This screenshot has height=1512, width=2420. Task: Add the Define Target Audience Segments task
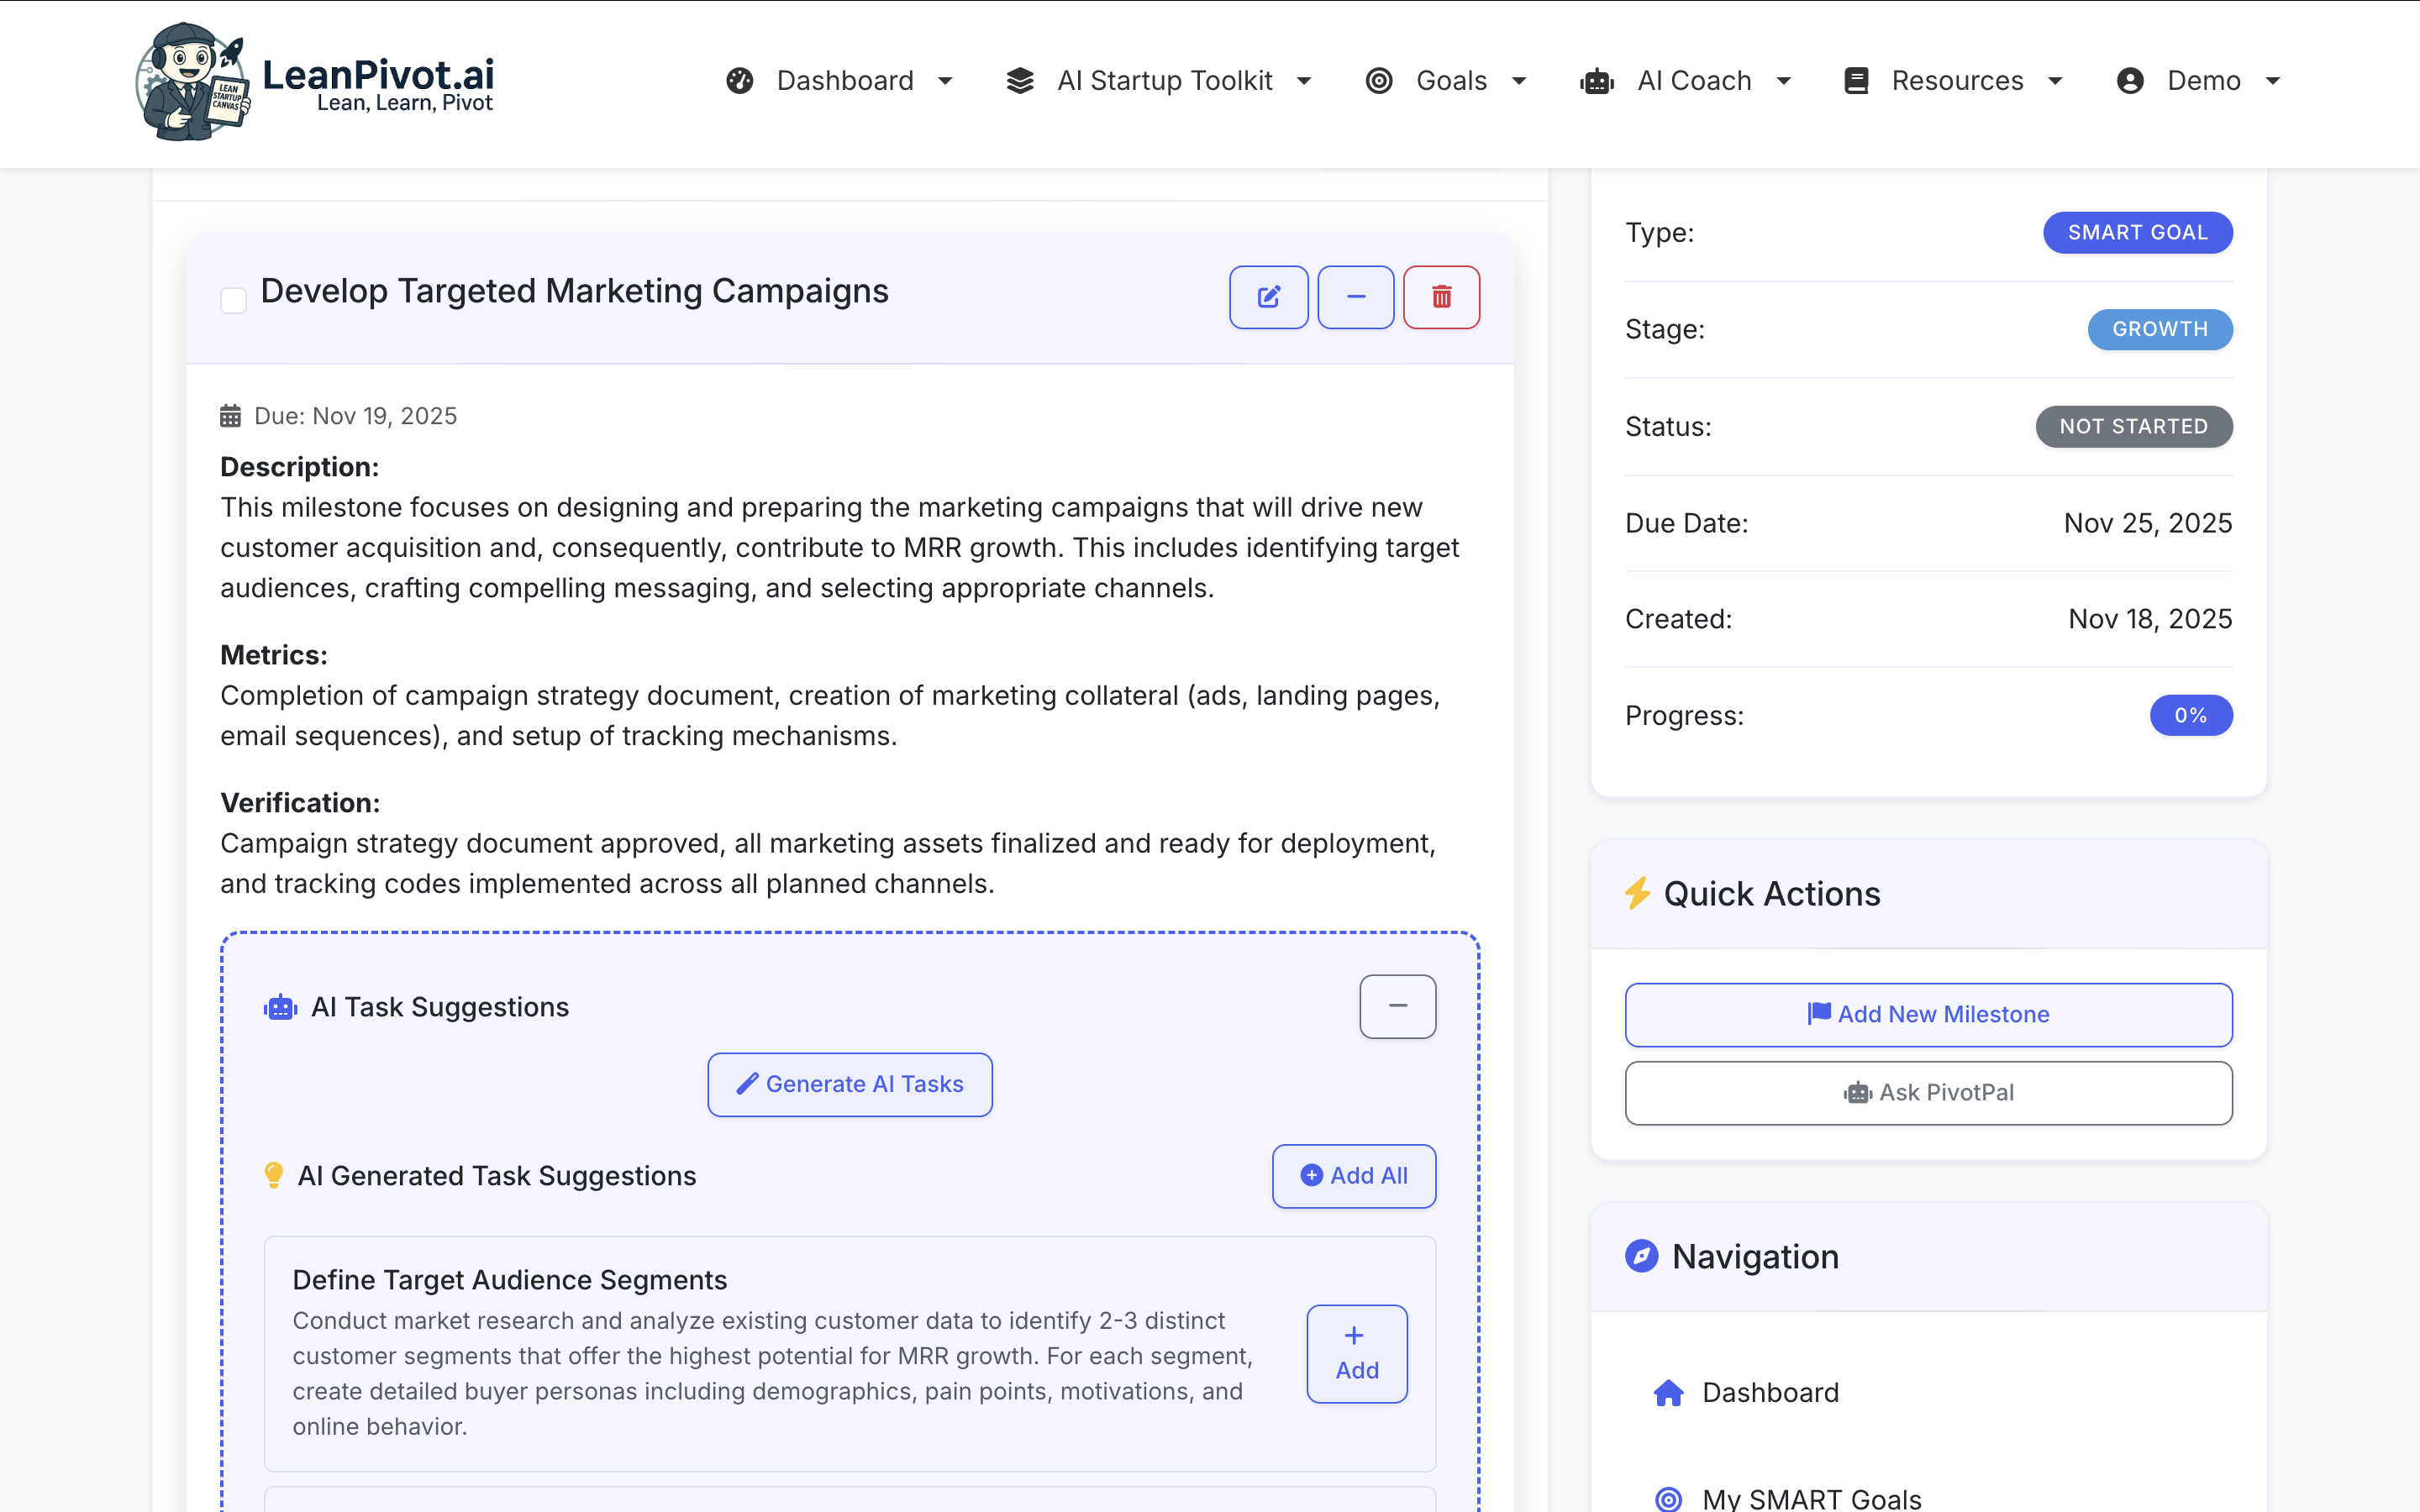1355,1353
